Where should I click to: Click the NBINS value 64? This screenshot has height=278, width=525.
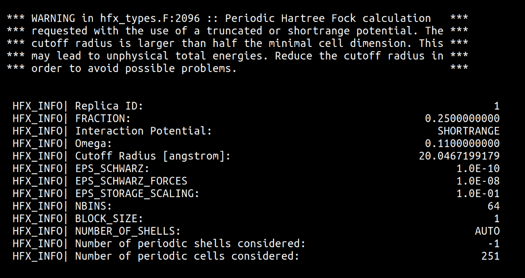tap(493, 206)
